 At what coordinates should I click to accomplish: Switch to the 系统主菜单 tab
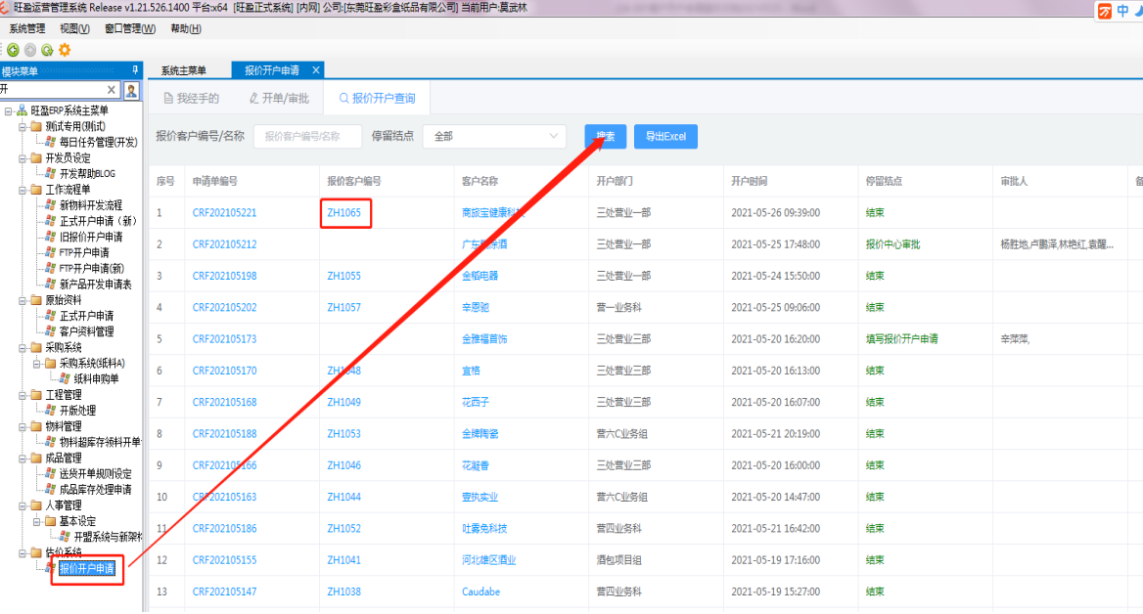click(x=184, y=70)
